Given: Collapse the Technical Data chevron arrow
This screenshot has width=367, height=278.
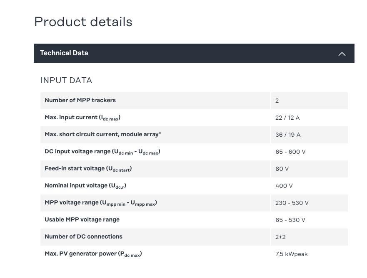Looking at the screenshot, I should 342,54.
